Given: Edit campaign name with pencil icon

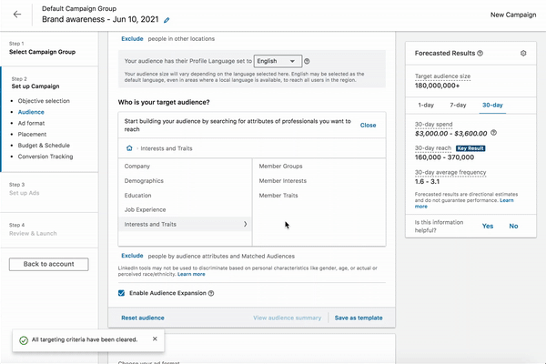Looking at the screenshot, I should click(x=166, y=20).
